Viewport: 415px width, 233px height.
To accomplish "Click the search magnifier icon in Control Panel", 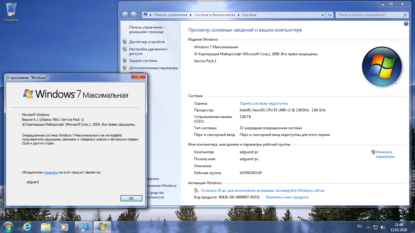I will pos(405,15).
